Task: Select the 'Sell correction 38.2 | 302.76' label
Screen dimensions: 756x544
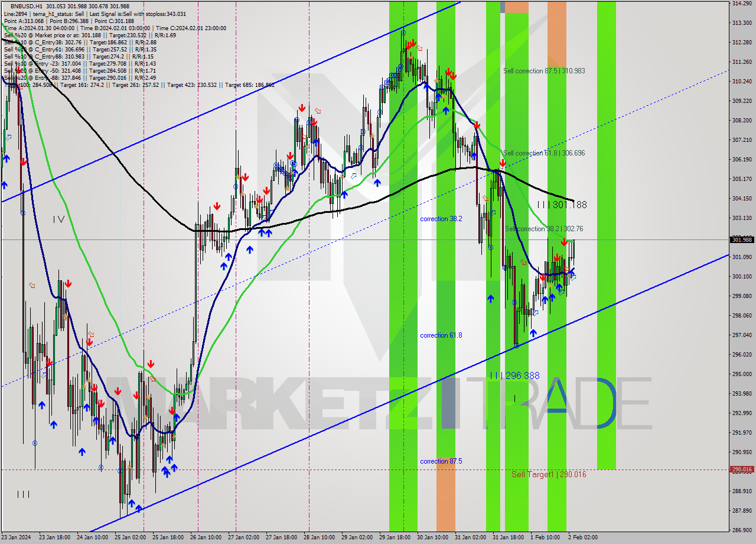Action: pos(544,229)
